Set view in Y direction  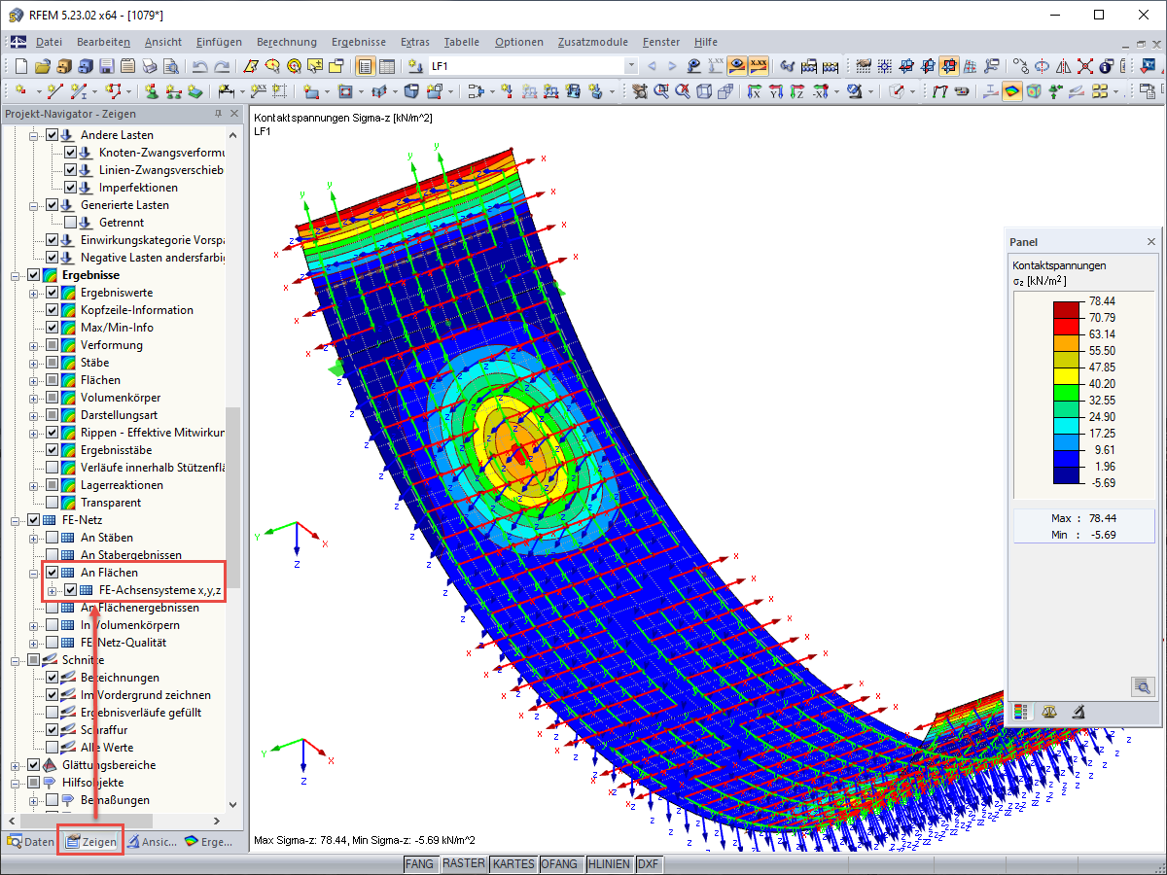coord(776,91)
